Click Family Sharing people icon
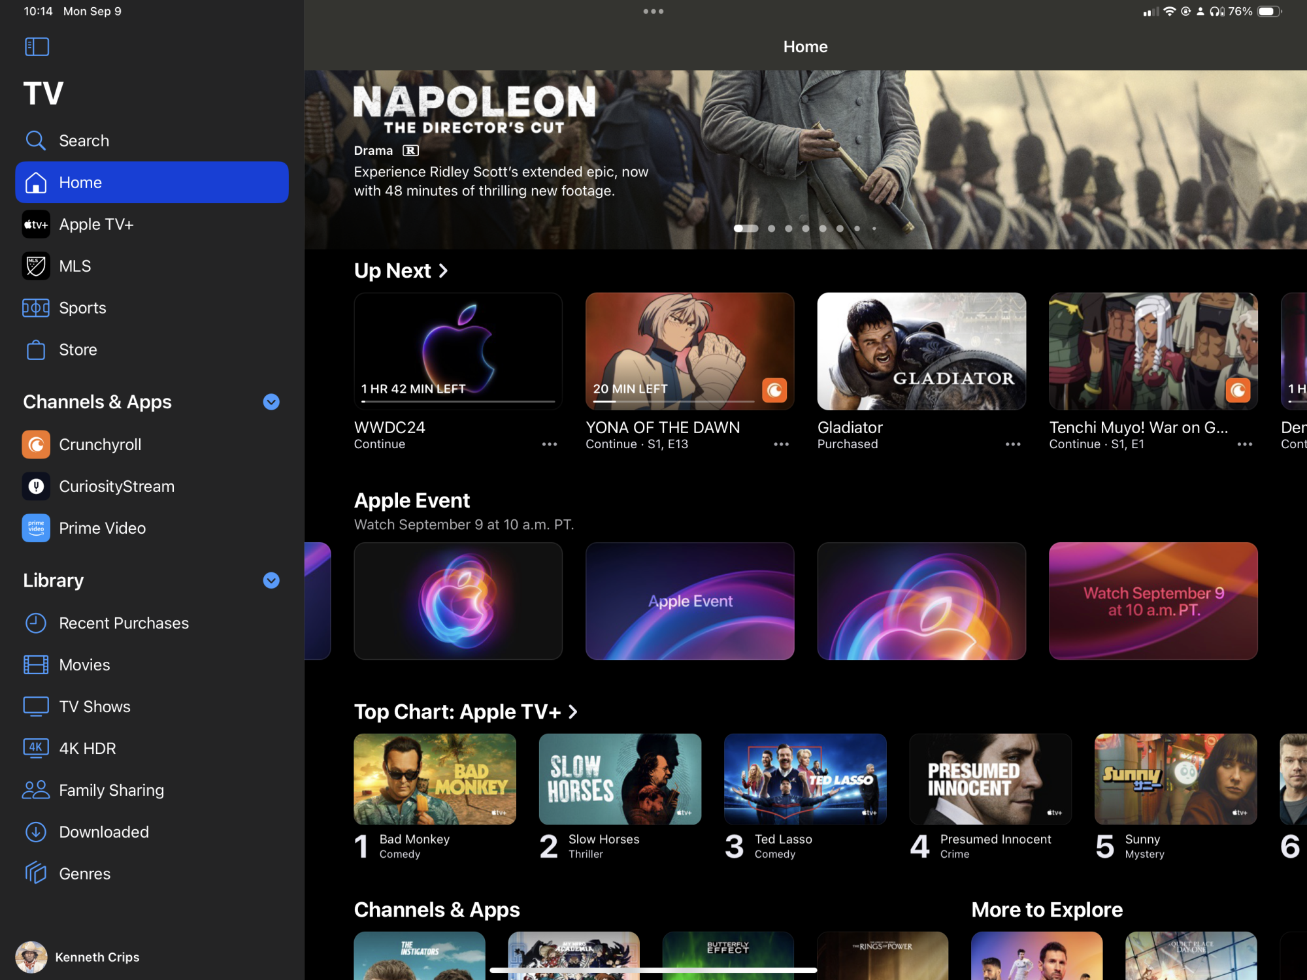 [x=35, y=790]
